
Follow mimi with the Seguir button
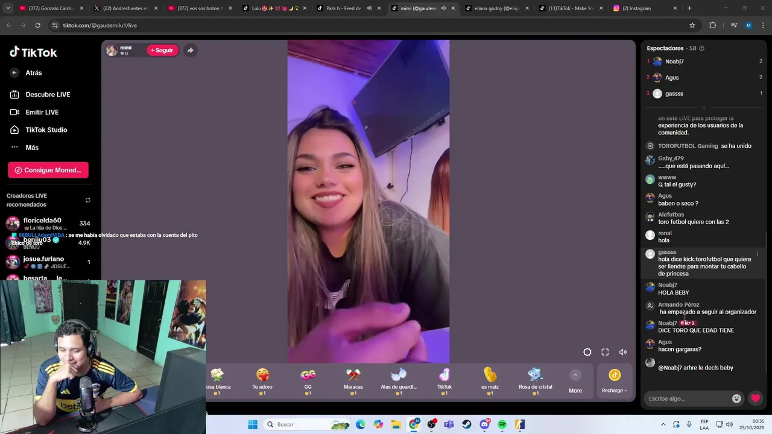point(163,51)
